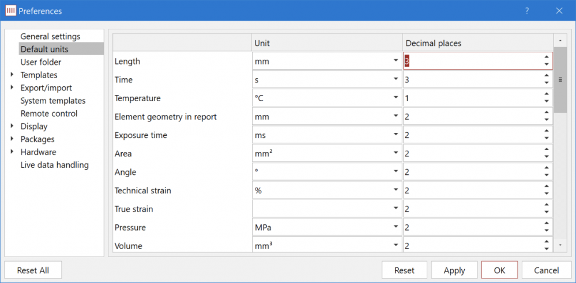Select Live data handling entry
Screen dimensions: 576x283
tap(54, 165)
